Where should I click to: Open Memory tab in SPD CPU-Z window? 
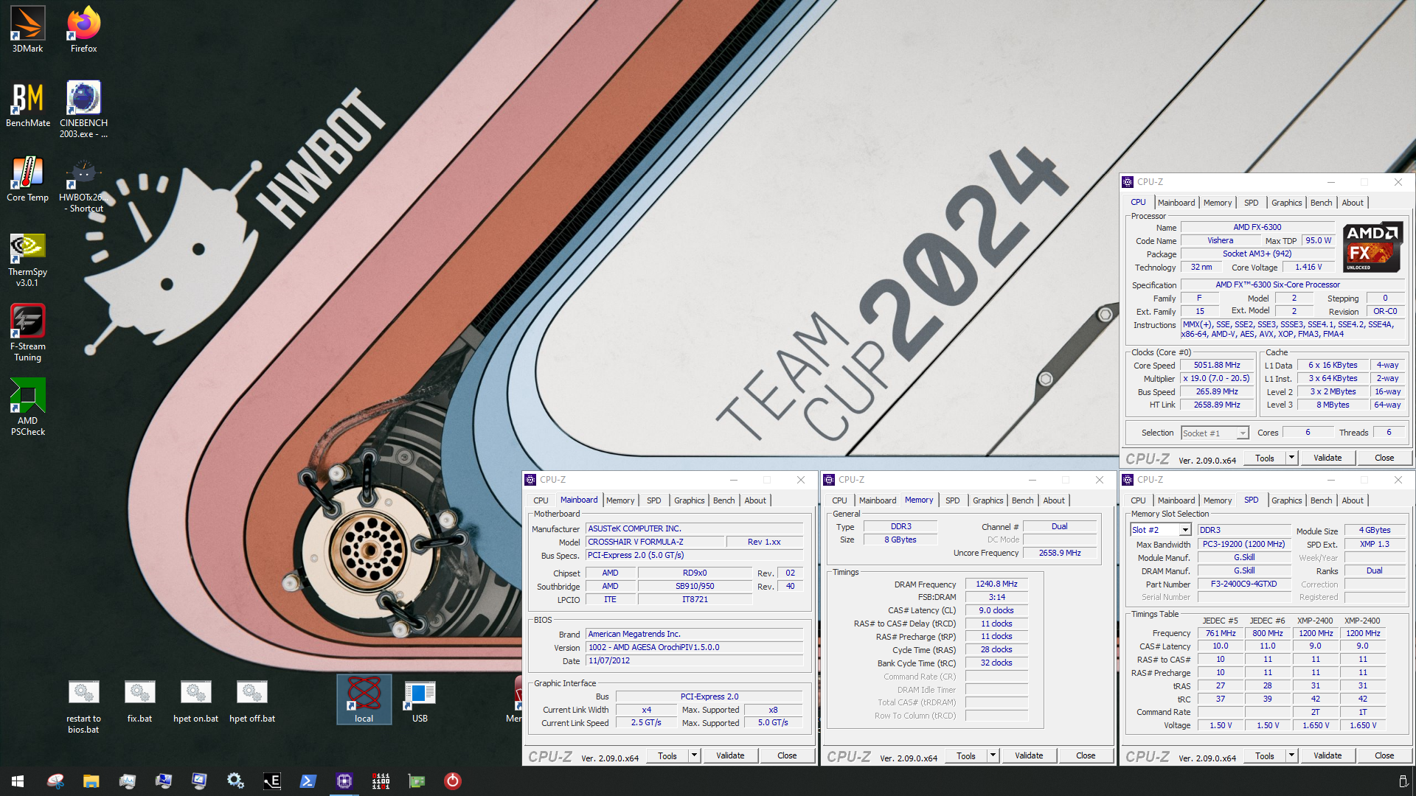pyautogui.click(x=1217, y=500)
